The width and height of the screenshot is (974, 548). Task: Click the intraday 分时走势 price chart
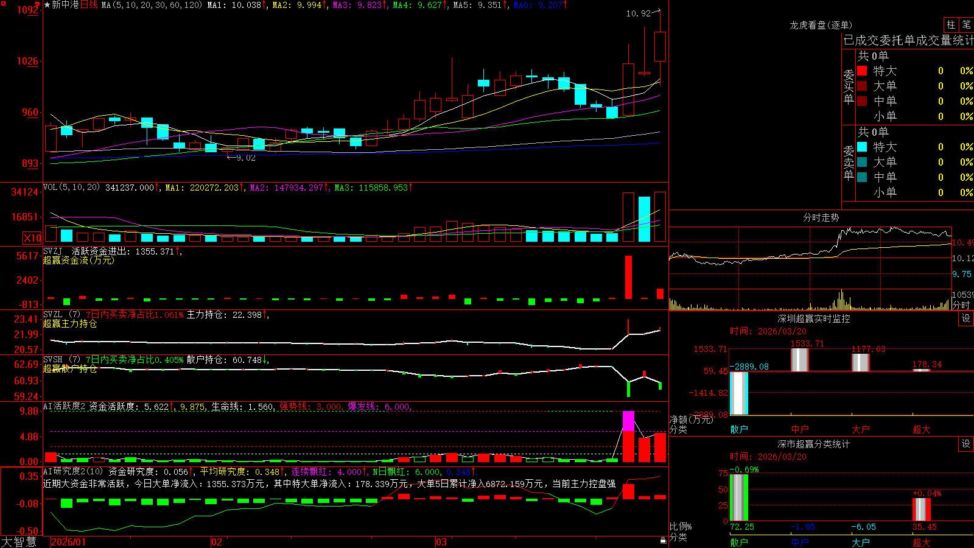point(810,258)
